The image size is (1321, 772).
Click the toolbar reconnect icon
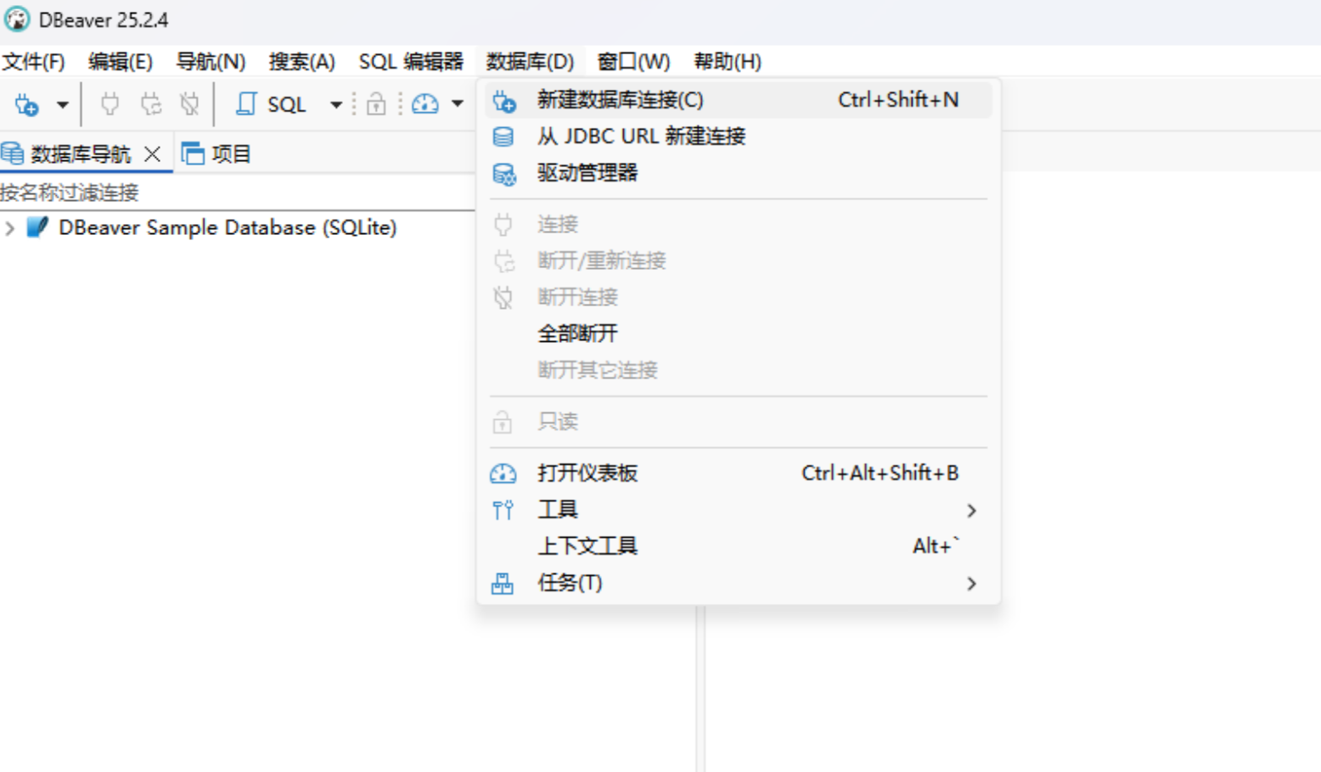tap(151, 104)
